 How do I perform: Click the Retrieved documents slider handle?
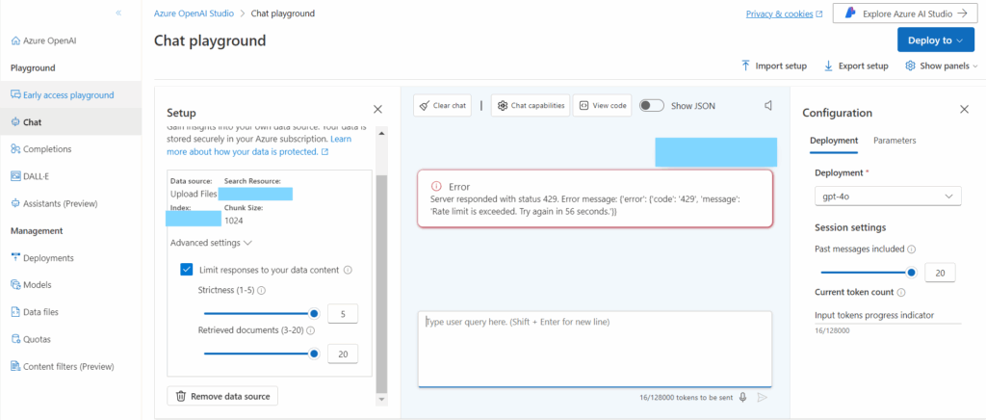[315, 354]
